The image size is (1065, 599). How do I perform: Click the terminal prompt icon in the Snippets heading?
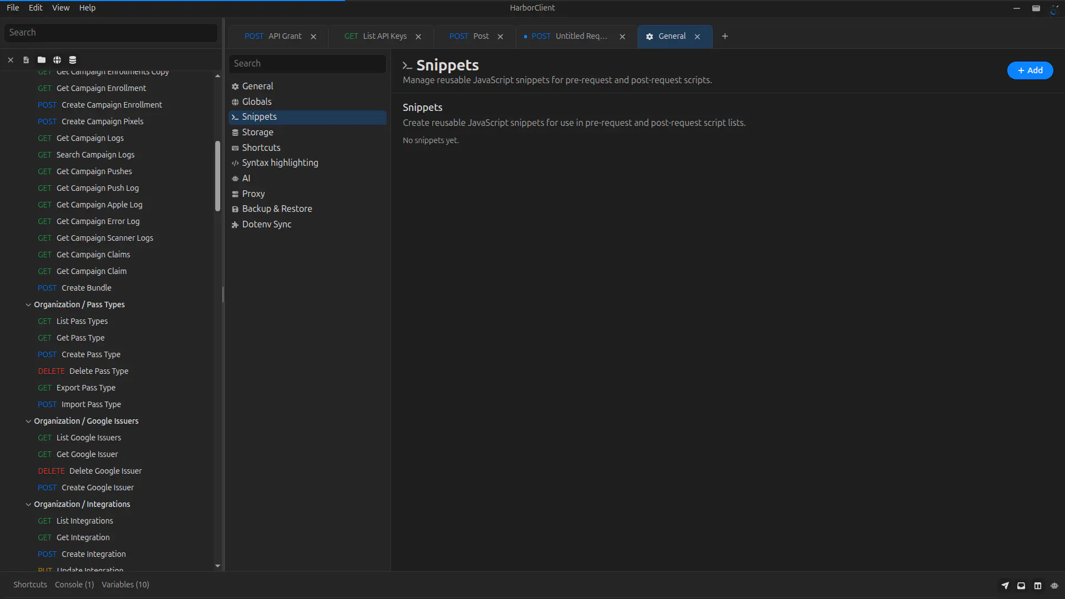[x=407, y=66]
